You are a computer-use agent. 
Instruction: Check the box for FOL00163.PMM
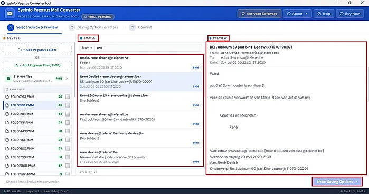(x=68, y=96)
